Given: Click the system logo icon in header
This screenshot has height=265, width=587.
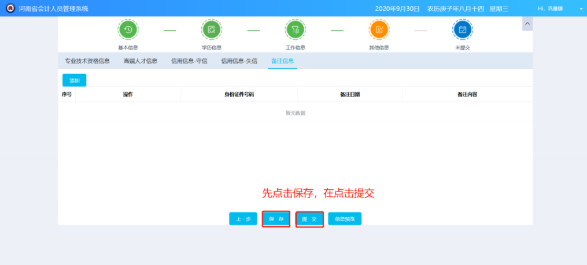Looking at the screenshot, I should 10,8.
